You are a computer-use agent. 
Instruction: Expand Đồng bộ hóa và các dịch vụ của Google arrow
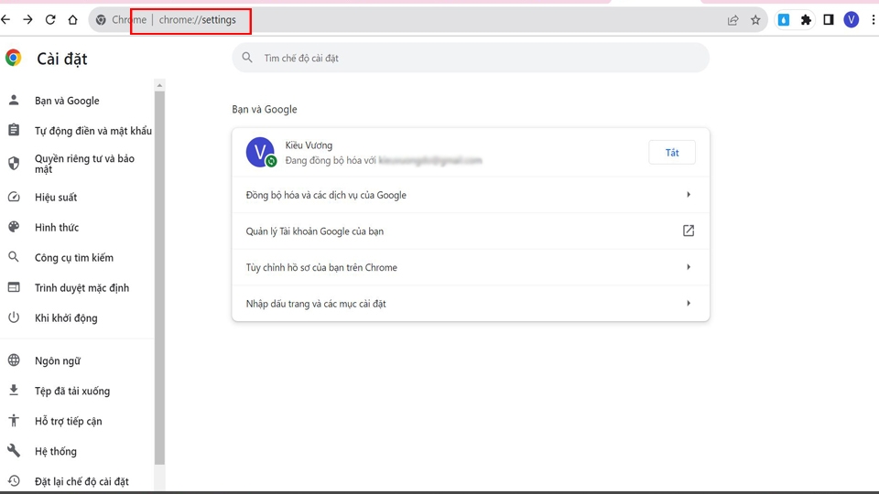[x=689, y=194]
